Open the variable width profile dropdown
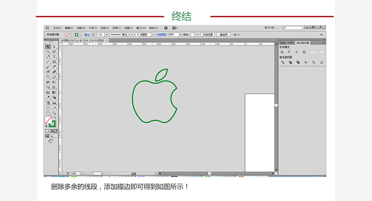 pos(130,35)
